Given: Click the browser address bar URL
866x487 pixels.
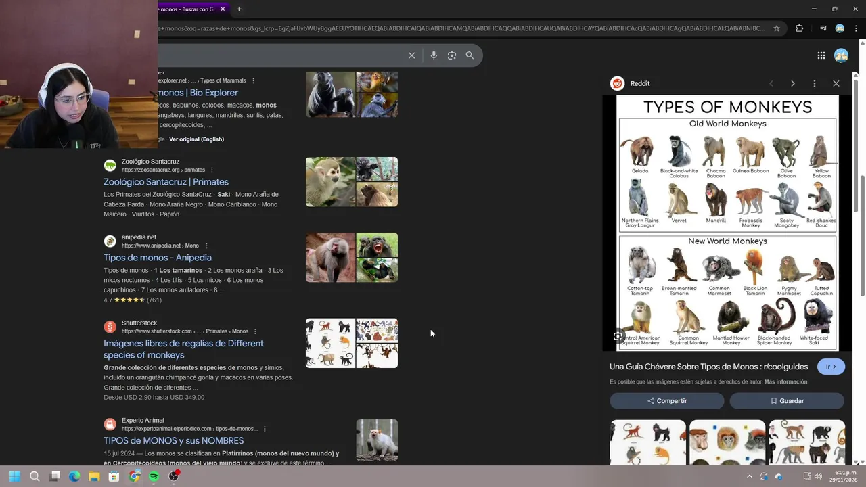Looking at the screenshot, I should tap(461, 28).
